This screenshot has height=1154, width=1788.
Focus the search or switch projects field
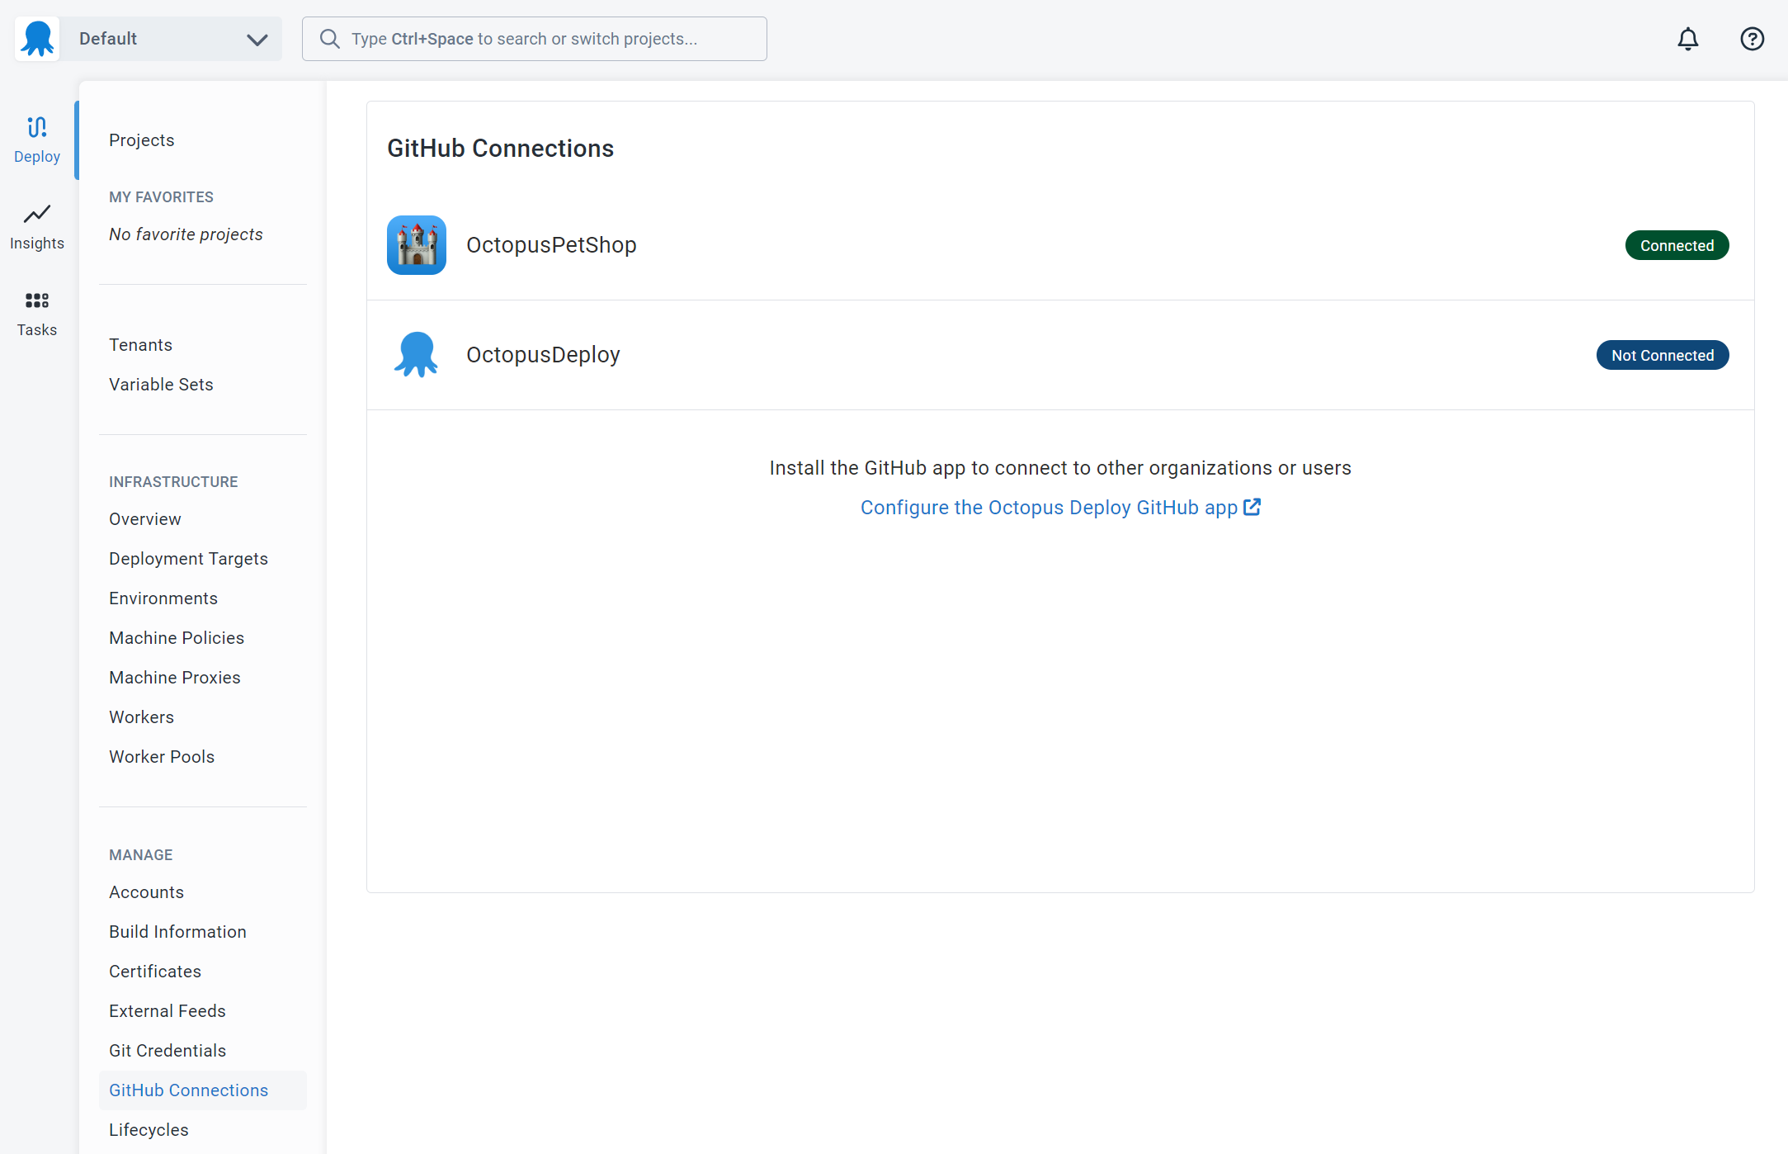click(x=534, y=39)
